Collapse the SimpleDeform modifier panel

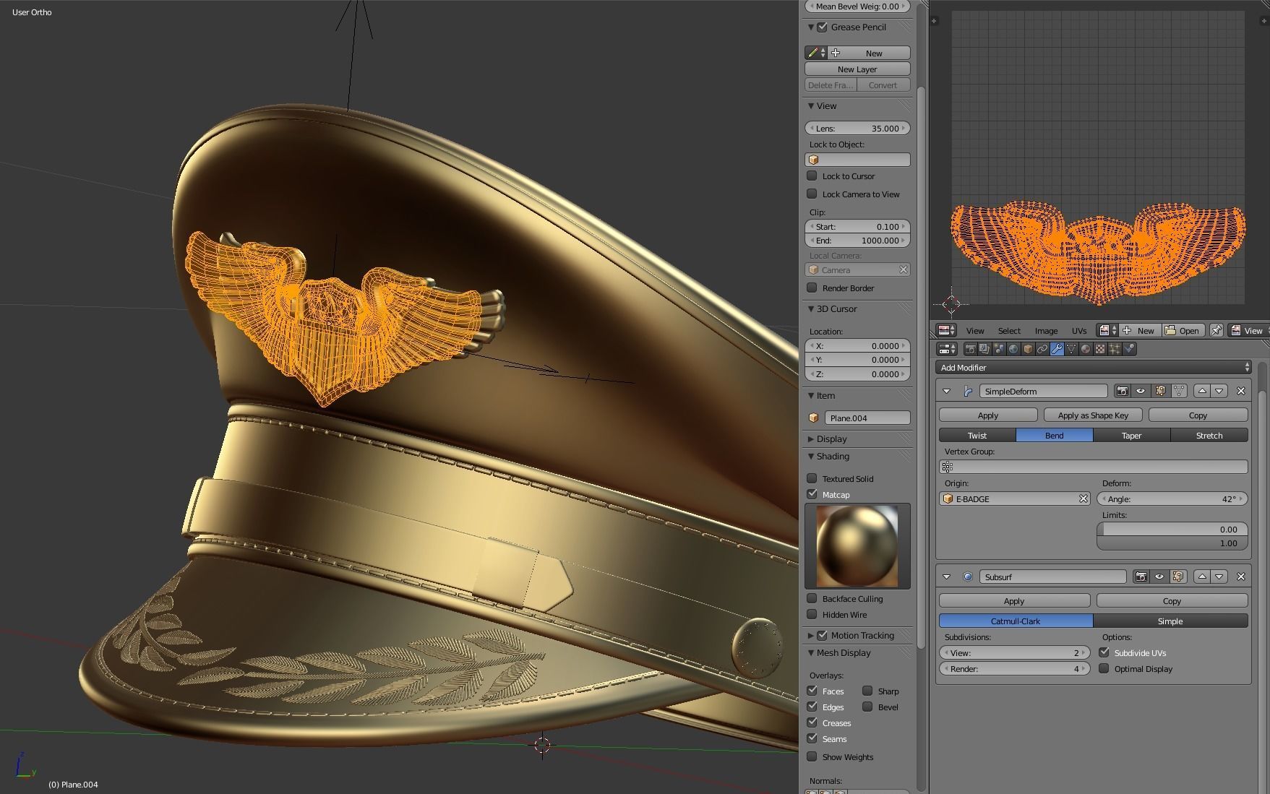(946, 391)
